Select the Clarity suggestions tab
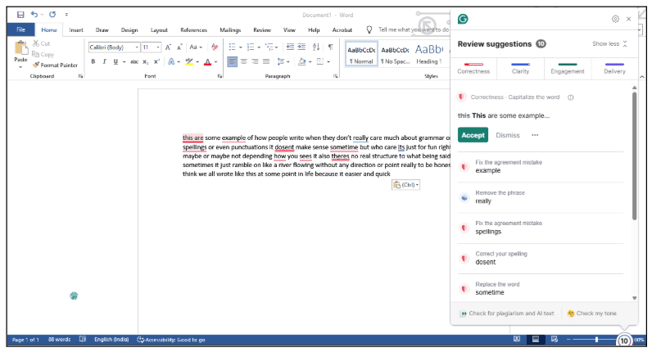The width and height of the screenshot is (652, 352). (x=520, y=69)
